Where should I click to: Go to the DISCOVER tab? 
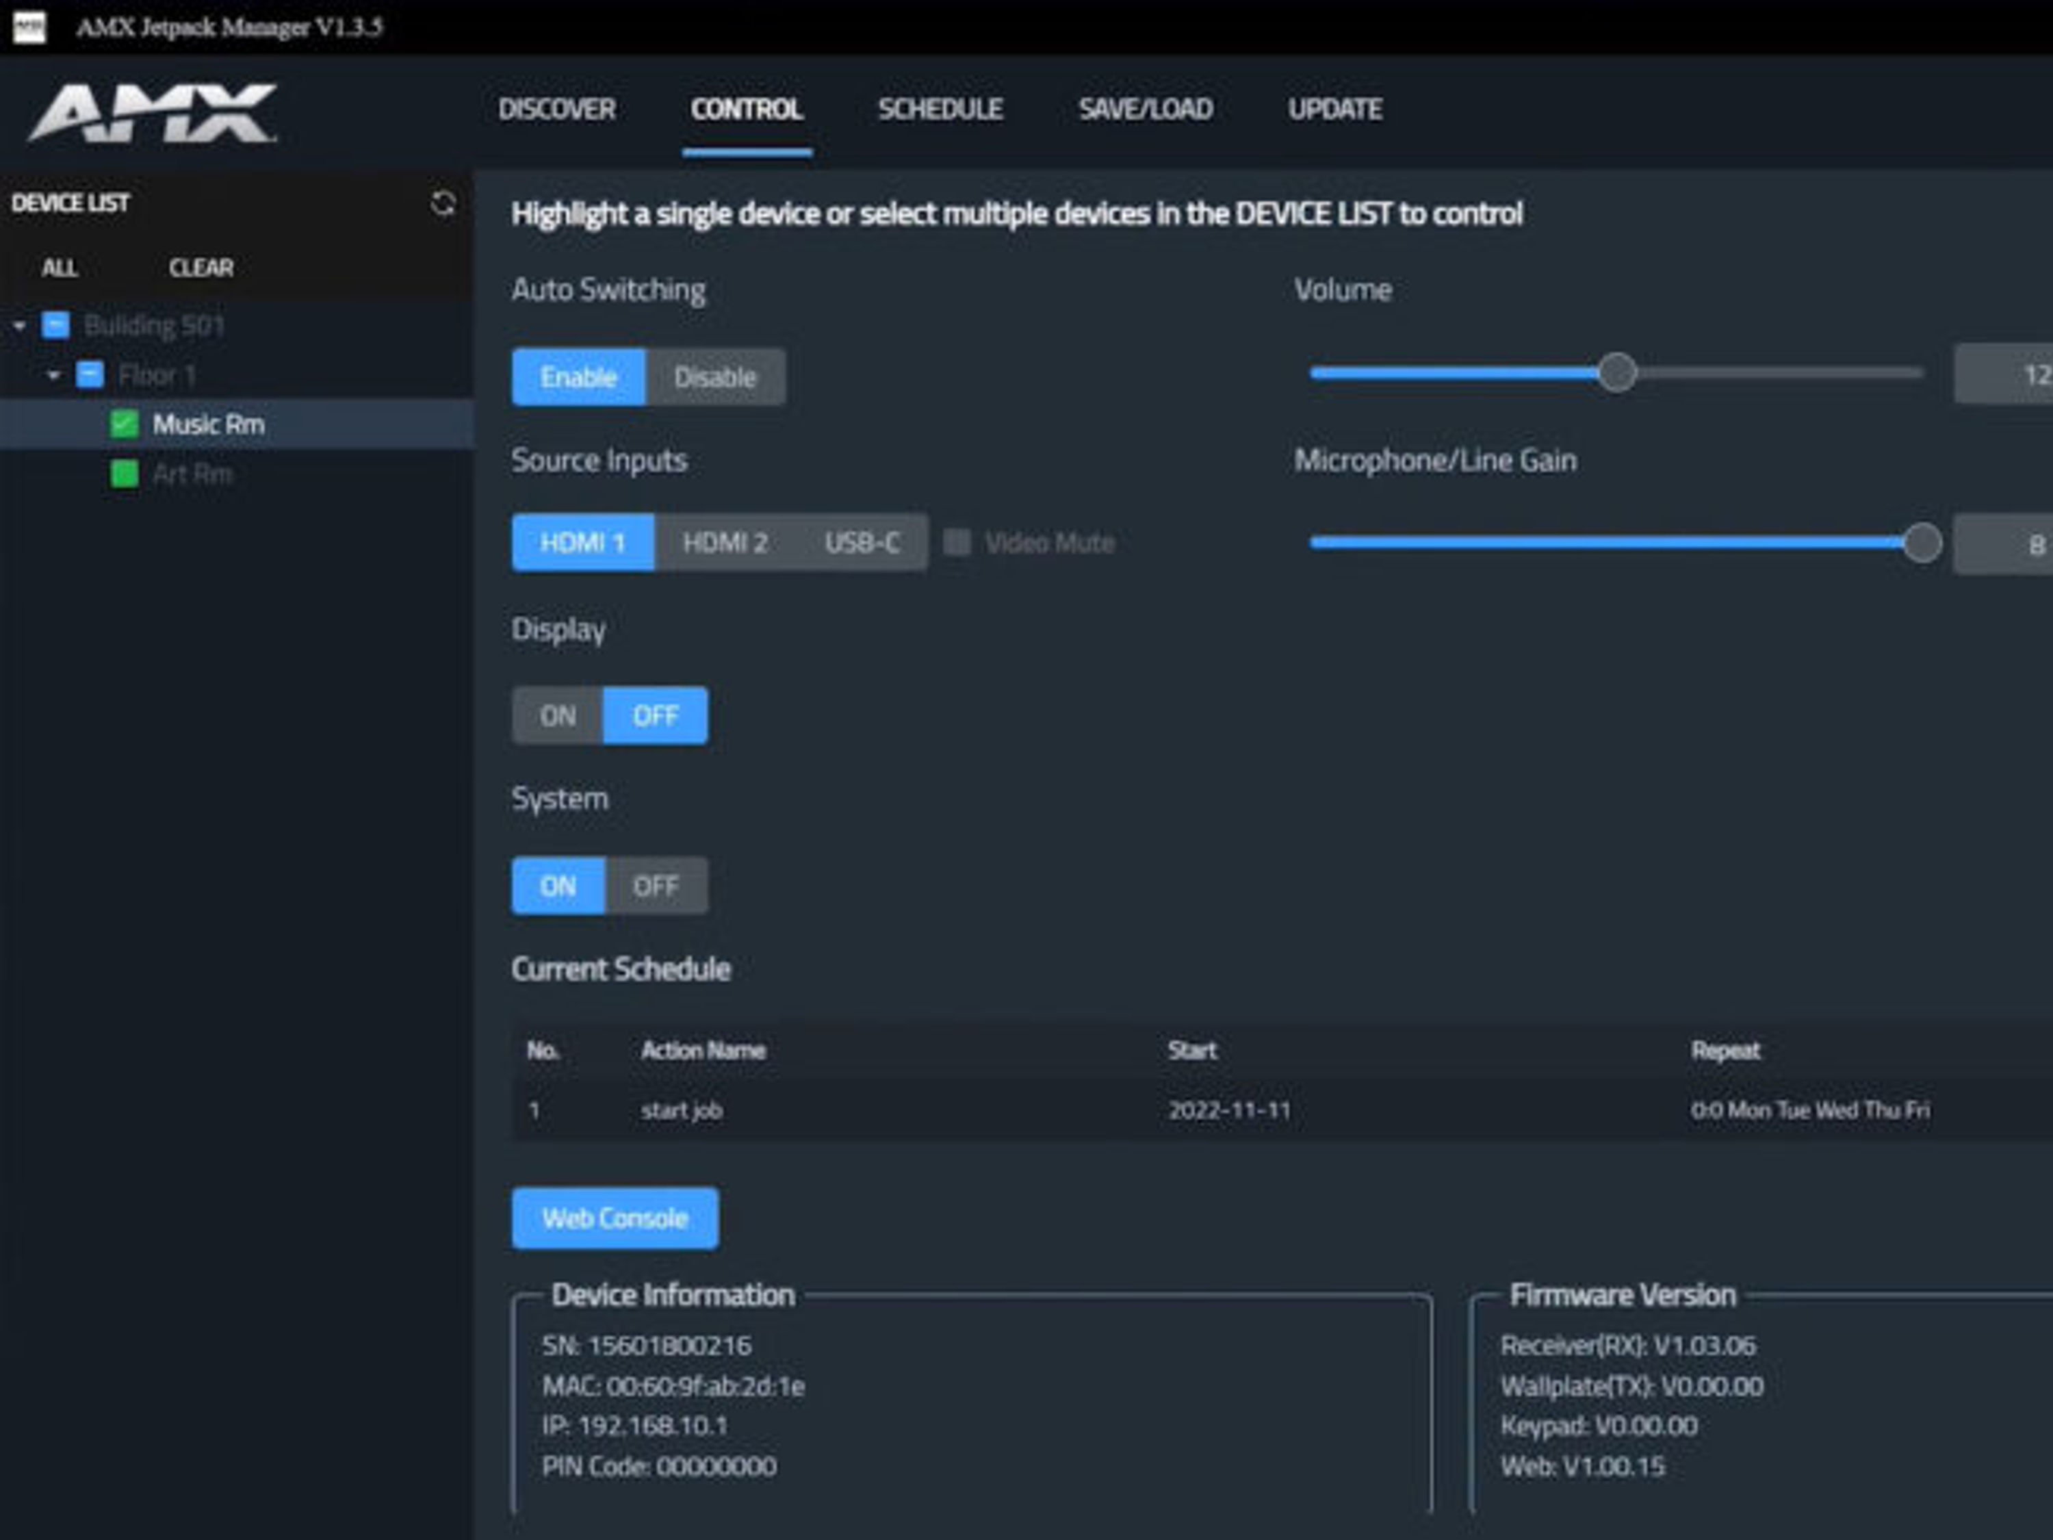(556, 110)
